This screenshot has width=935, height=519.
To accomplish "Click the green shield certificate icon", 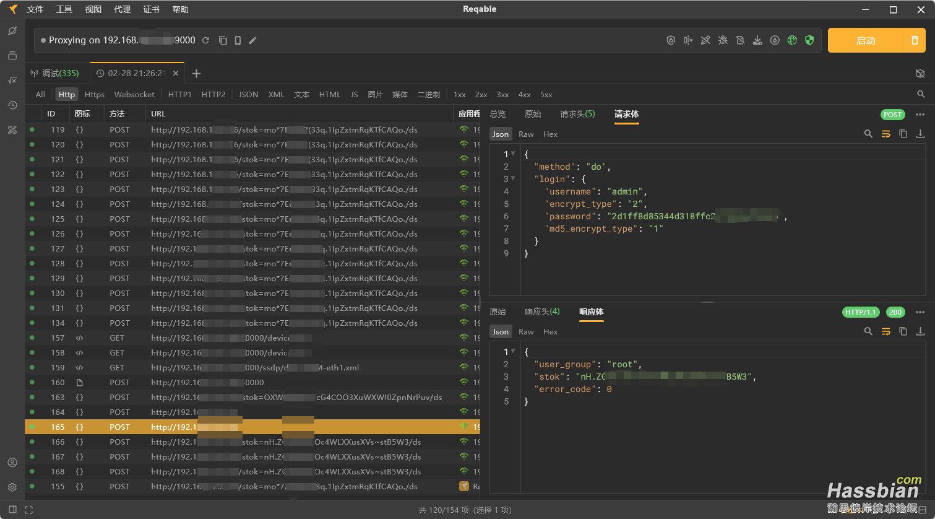I will pyautogui.click(x=809, y=40).
